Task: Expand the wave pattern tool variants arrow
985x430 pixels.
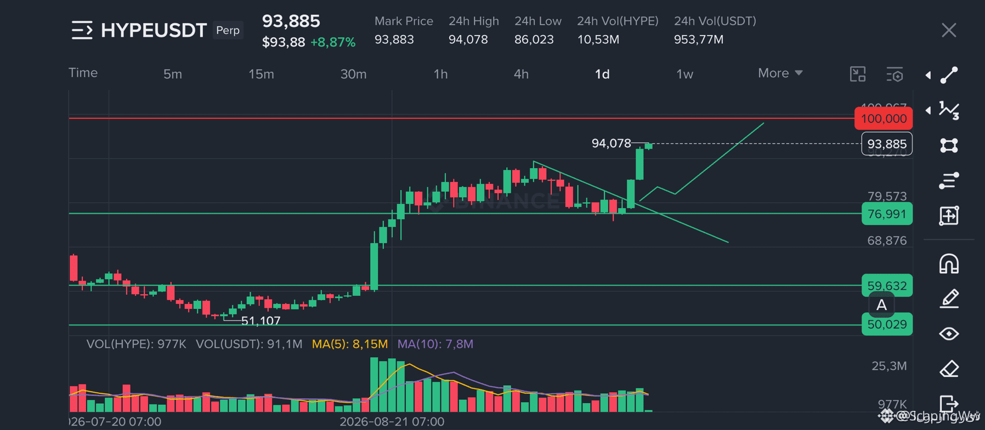Action: [928, 110]
